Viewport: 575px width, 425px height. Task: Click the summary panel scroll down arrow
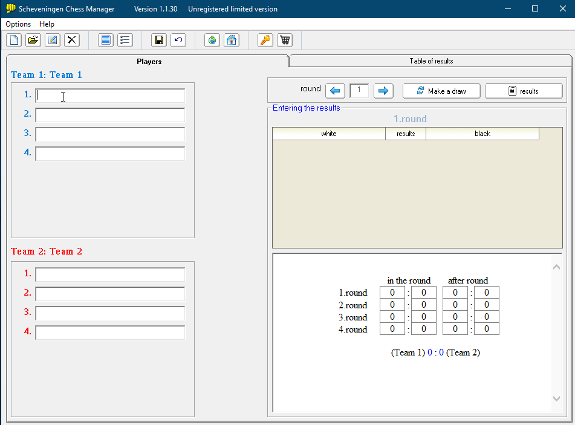tap(556, 398)
